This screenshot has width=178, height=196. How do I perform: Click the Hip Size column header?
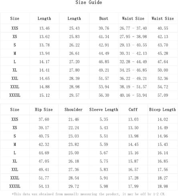pos(44,110)
